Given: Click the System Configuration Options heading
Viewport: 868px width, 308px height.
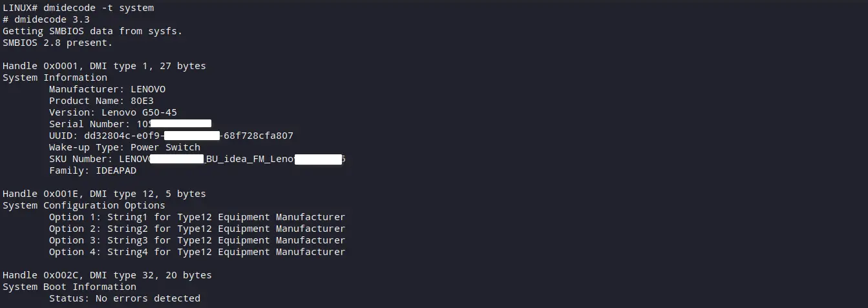Looking at the screenshot, I should (x=84, y=205).
